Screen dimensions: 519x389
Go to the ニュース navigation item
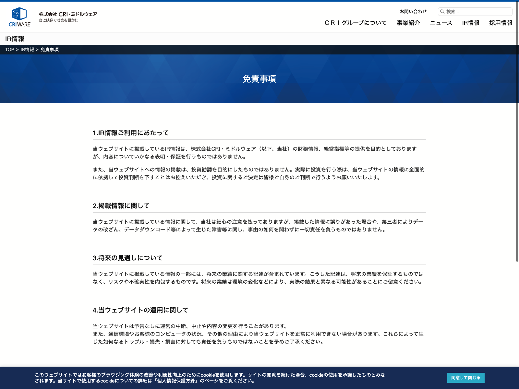441,23
